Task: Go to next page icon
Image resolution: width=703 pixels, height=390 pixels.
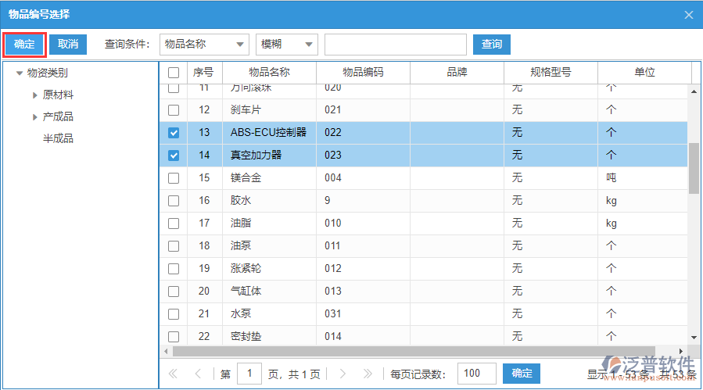Action: click(343, 374)
